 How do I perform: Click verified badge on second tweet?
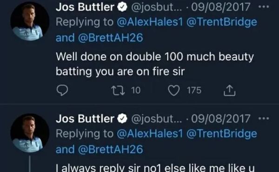tap(122, 119)
